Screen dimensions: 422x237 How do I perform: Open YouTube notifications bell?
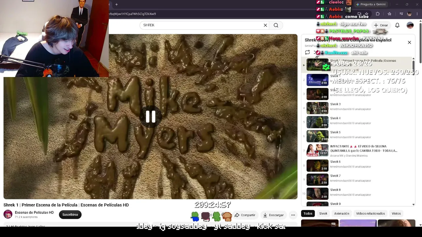pyautogui.click(x=397, y=25)
